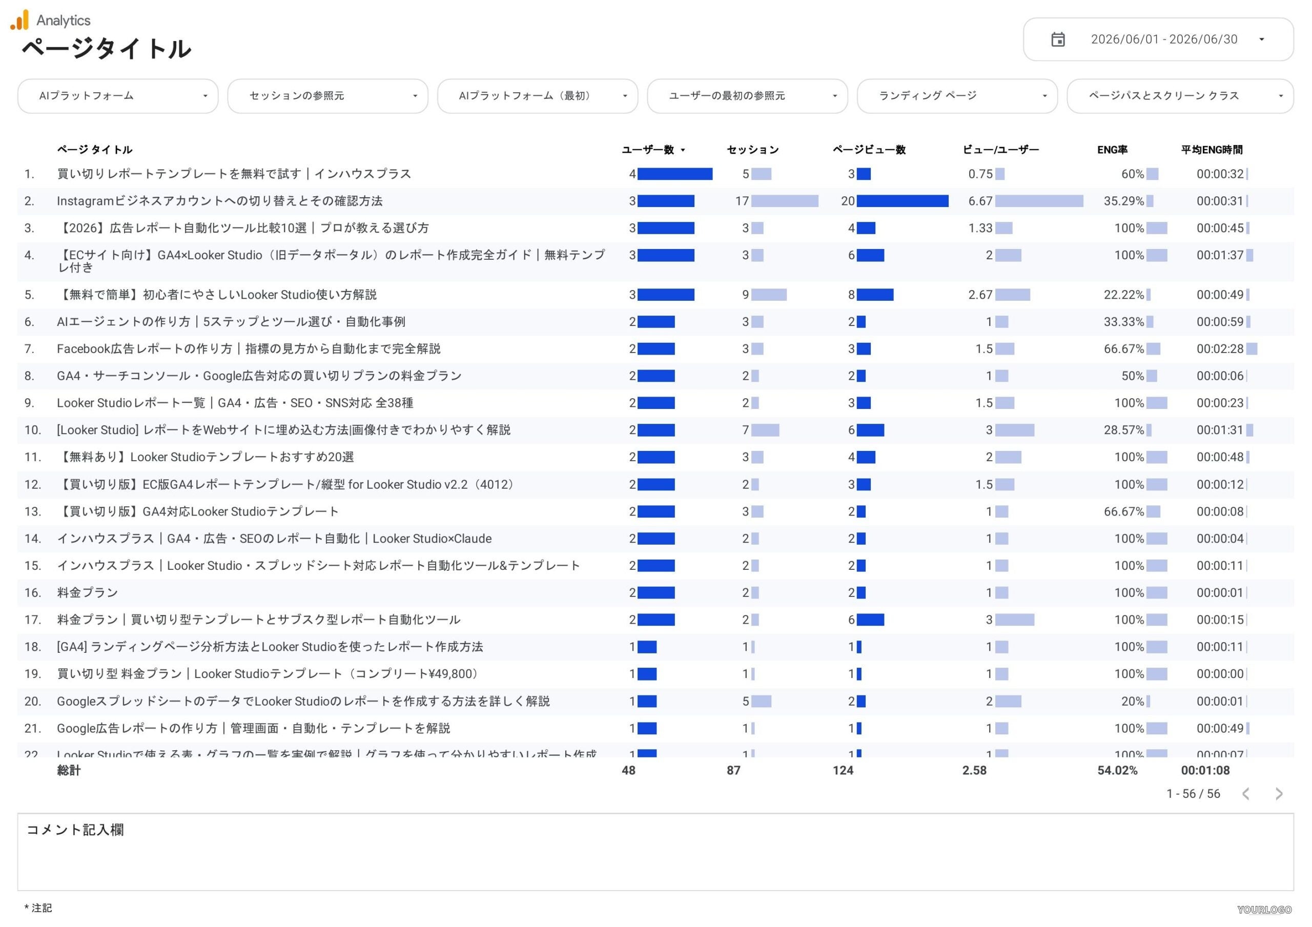Image resolution: width=1312 pixels, height=927 pixels.
Task: Select row 料金プラン｜買い切り型テンプレートとサブスク型
Action: [x=655, y=620]
